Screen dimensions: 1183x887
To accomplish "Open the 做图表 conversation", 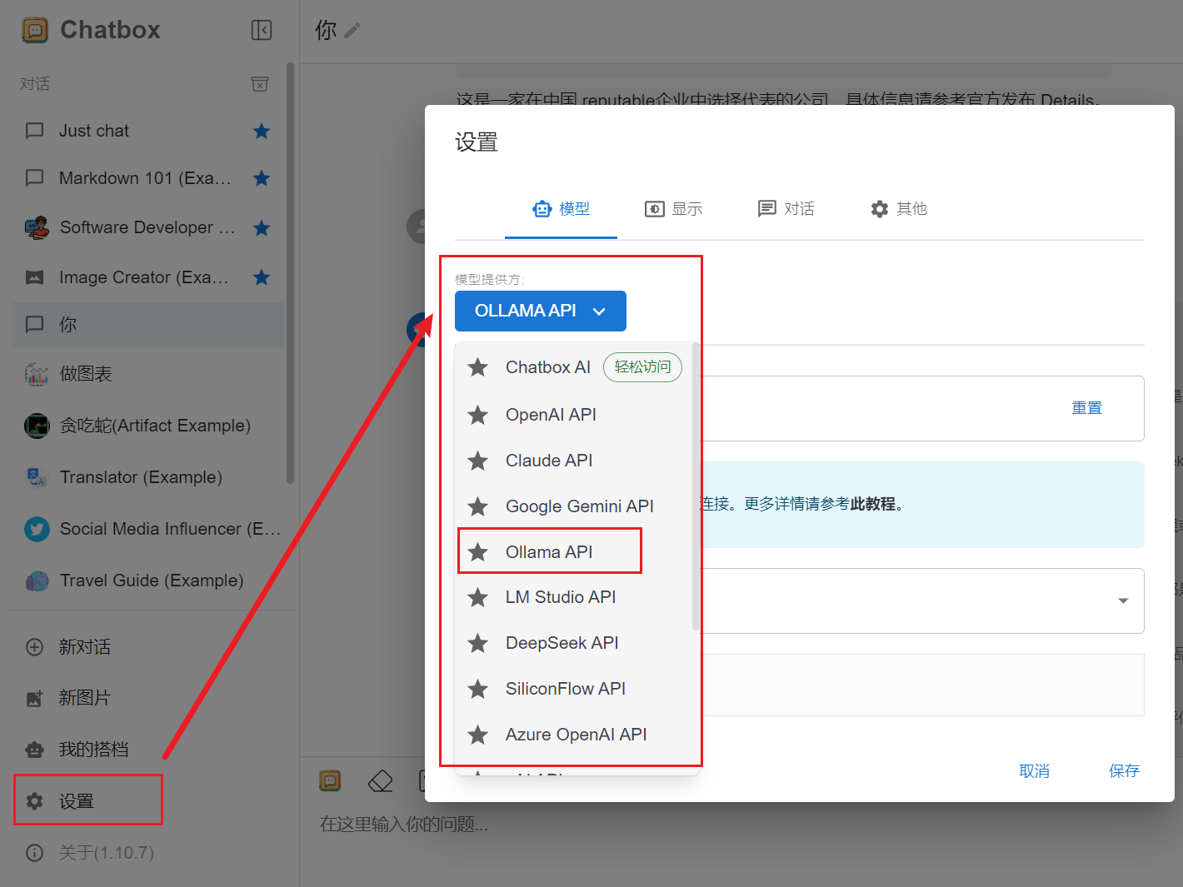I will pyautogui.click(x=147, y=374).
